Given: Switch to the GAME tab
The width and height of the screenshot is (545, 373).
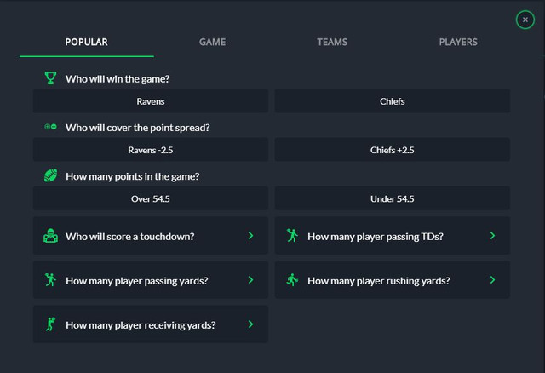Looking at the screenshot, I should tap(212, 42).
